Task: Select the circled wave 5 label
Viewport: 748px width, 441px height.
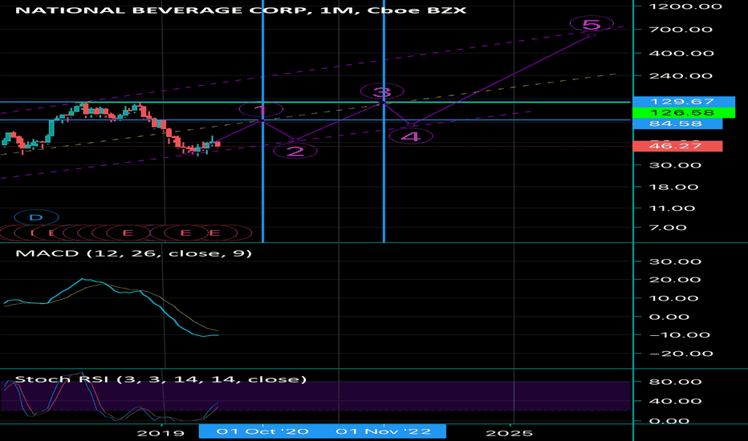Action: (591, 23)
